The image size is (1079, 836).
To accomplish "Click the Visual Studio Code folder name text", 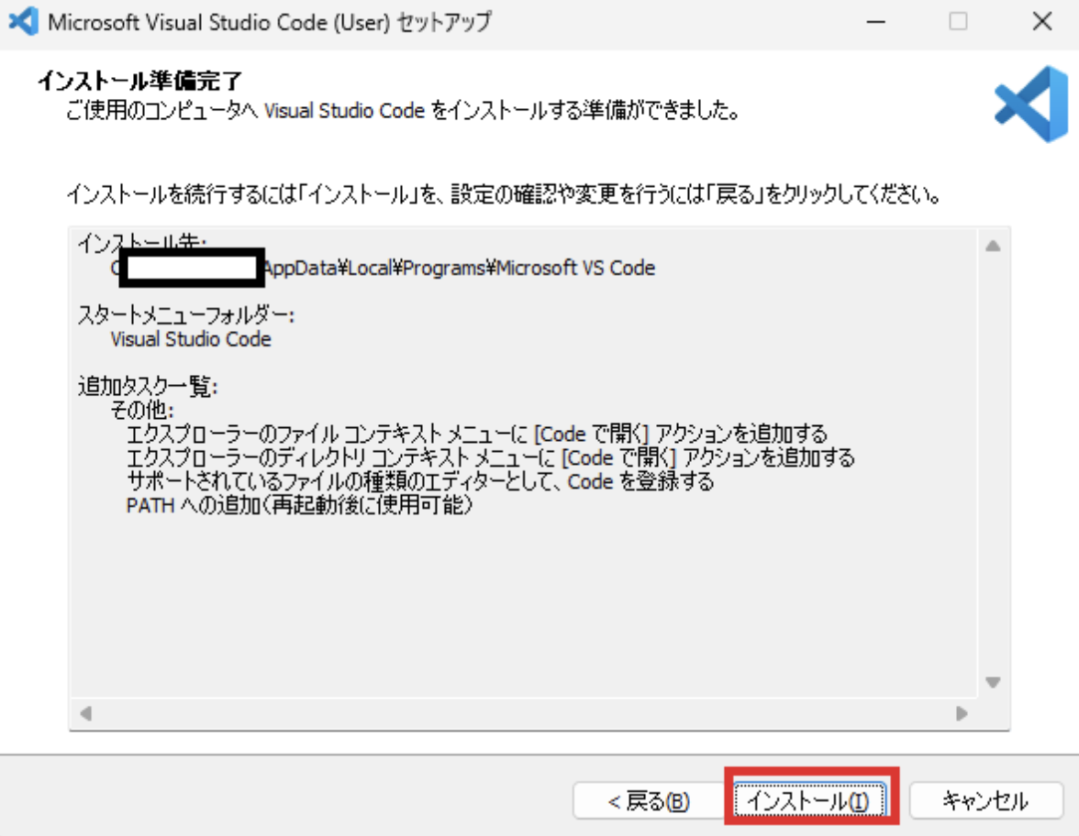I will coord(190,338).
